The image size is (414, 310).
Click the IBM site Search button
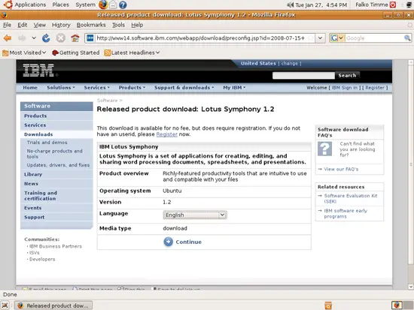tap(347, 75)
